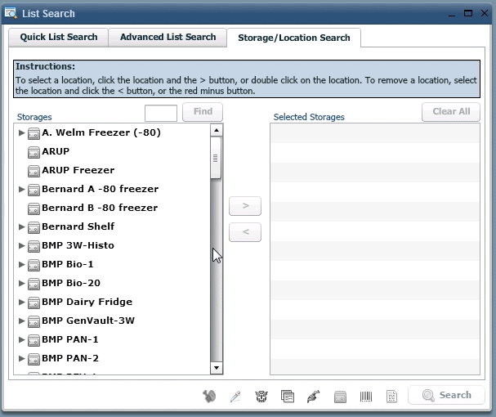496x417 pixels.
Task: Expand the Bernard Shelf node
Action: pos(21,226)
